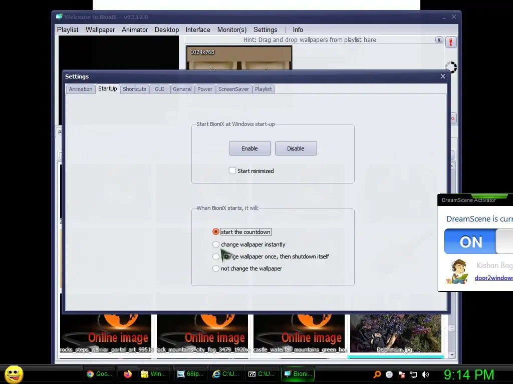Viewport: 513px width, 384px height.
Task: Switch to the Playlist settings tab
Action: 264,89
